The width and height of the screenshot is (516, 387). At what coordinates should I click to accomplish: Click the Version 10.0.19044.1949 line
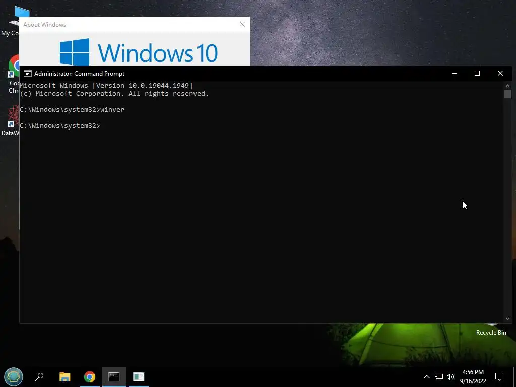(106, 86)
